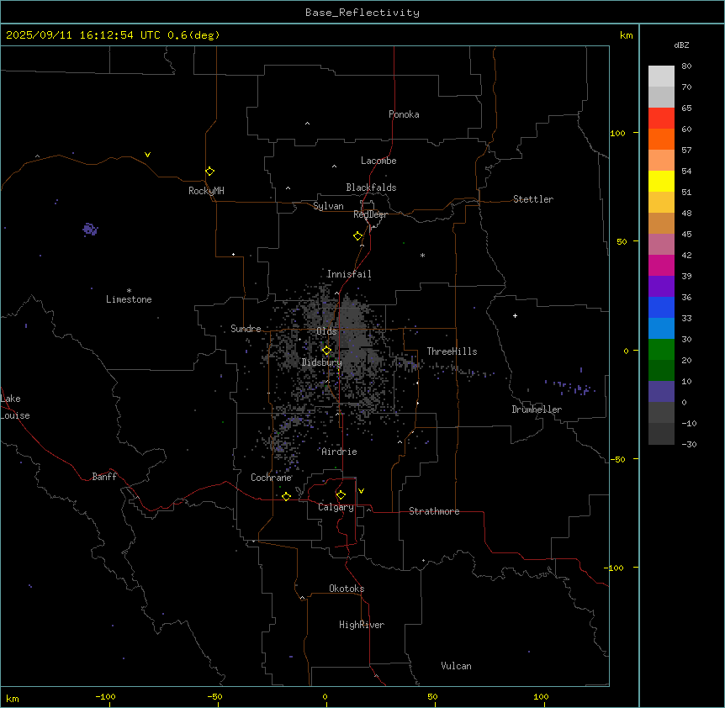The width and height of the screenshot is (725, 708).
Task: Select the Banff label on the map
Action: click(x=104, y=477)
